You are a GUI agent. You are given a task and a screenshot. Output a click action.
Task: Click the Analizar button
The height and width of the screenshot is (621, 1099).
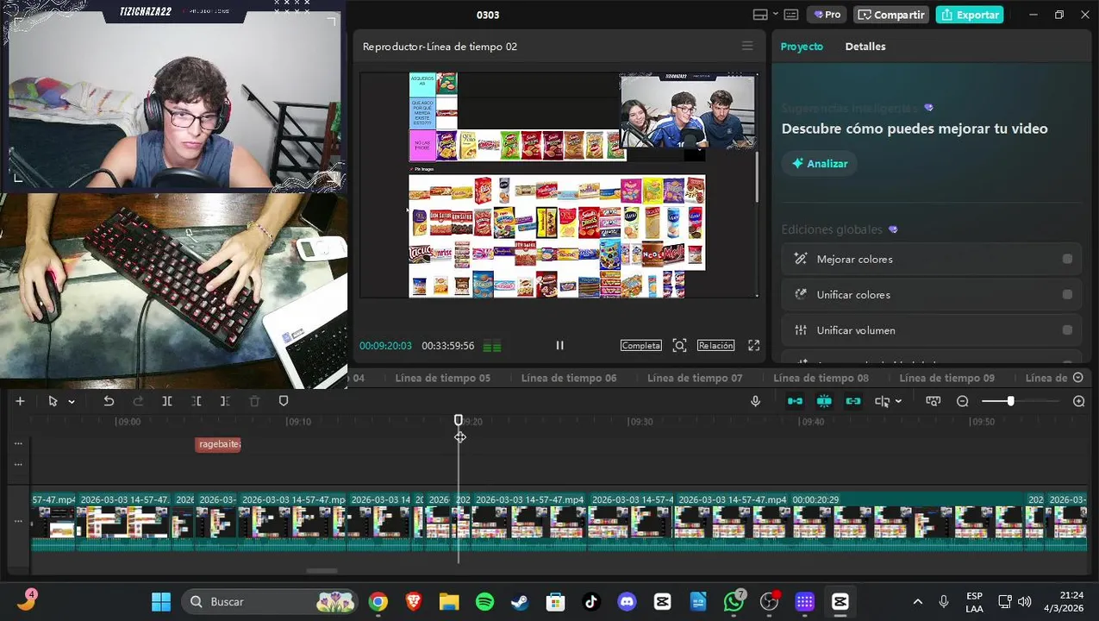820,164
